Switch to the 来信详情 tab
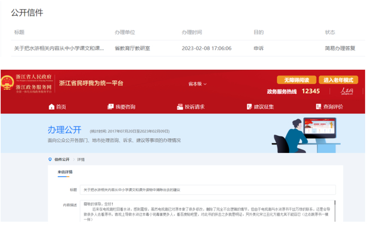Viewport: 371px width, 226px height. point(65,172)
